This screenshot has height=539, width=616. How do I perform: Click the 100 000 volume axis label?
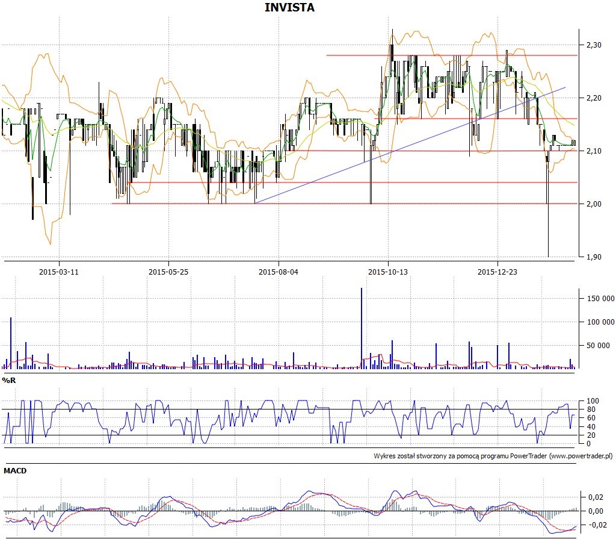point(601,322)
